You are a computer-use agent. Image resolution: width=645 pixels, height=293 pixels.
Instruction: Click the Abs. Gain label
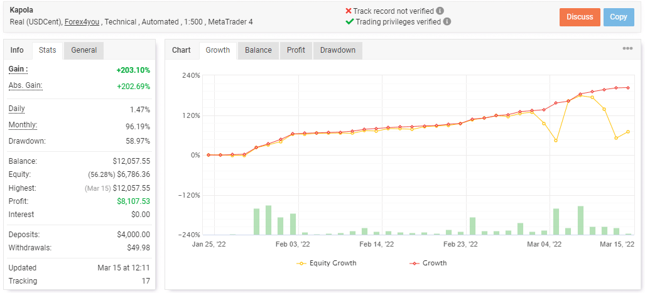pos(25,85)
